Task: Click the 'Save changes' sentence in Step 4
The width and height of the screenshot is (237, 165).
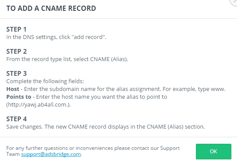Action: click(25, 127)
